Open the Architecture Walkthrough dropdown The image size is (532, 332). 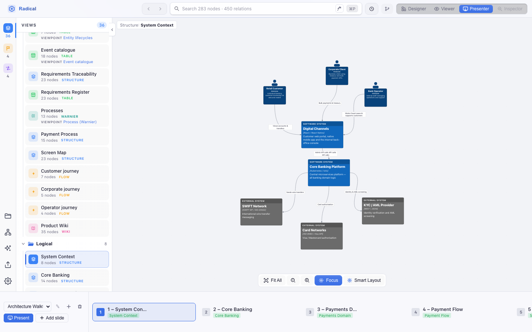click(x=27, y=307)
